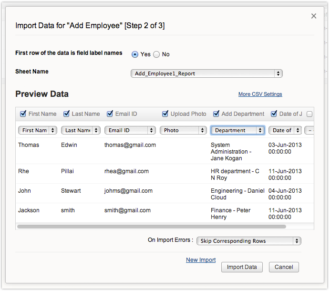Screen dimensions: 330x291
Task: Toggle the Email ID column checkbox
Action: point(110,114)
